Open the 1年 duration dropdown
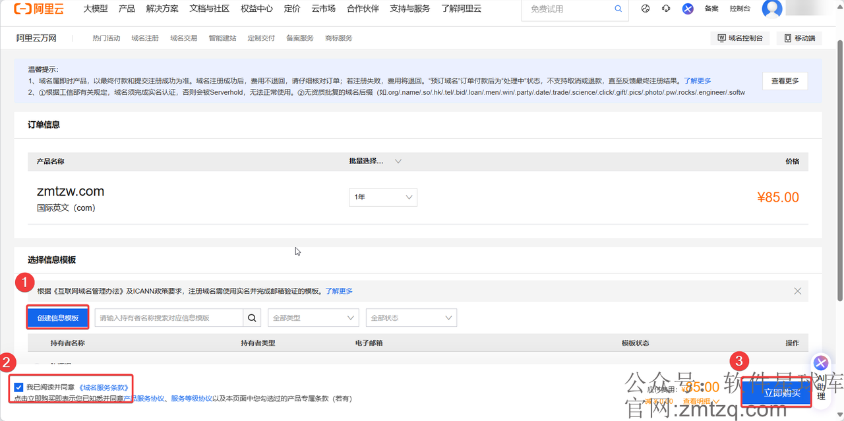 coord(383,197)
